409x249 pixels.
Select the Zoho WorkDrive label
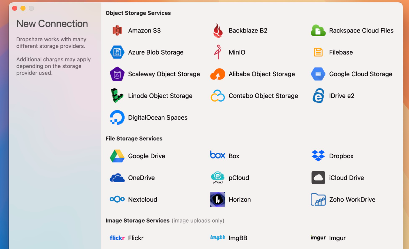coord(352,200)
